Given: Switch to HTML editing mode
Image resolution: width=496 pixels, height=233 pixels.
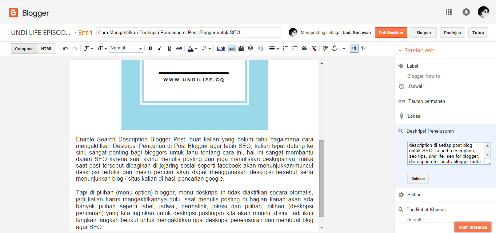Looking at the screenshot, I should pos(47,49).
